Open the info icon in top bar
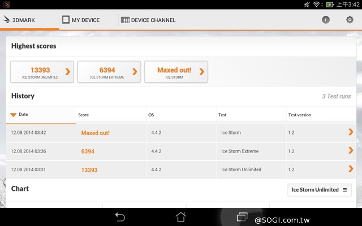Screen dimensions: 362x226 tap(326, 20)
